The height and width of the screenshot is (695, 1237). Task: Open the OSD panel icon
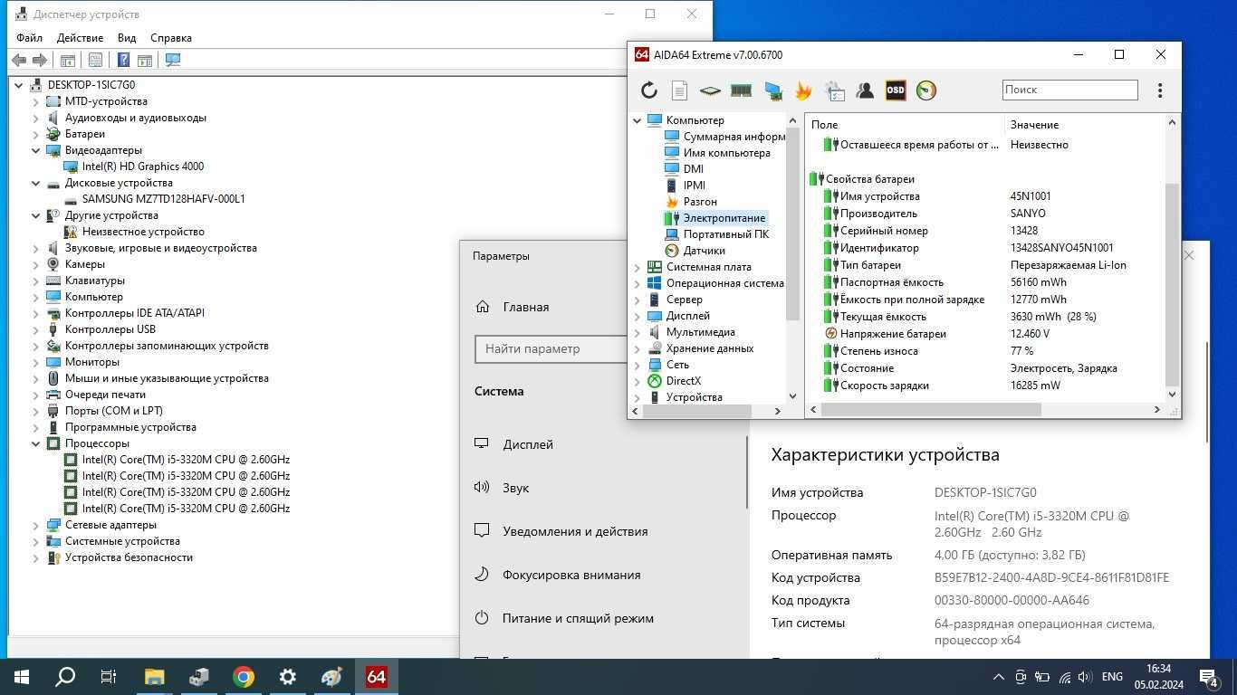click(896, 90)
